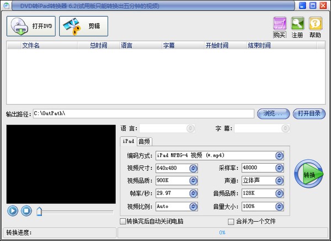Click the 输出路径 C:\OutPath\ field
This screenshot has width=331, height=241.
143,114
